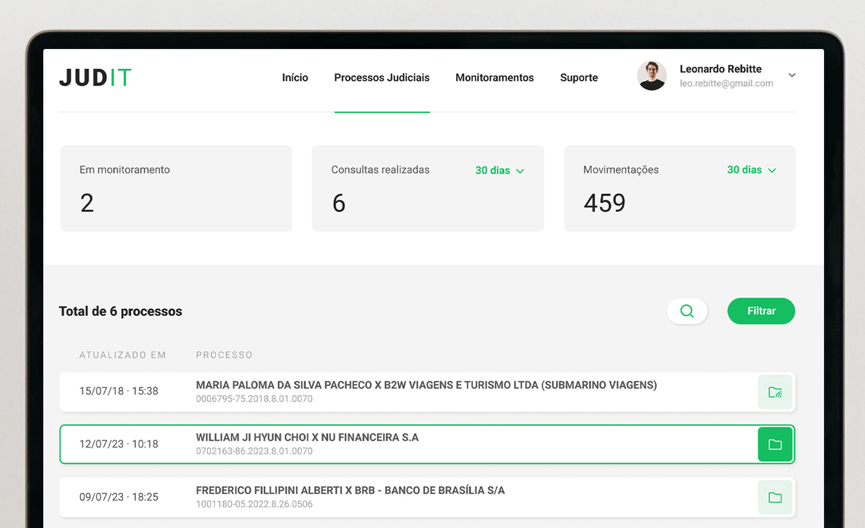
Task: Open the Frederico Fillipini Alberti x BRB process
Action: pos(350,491)
